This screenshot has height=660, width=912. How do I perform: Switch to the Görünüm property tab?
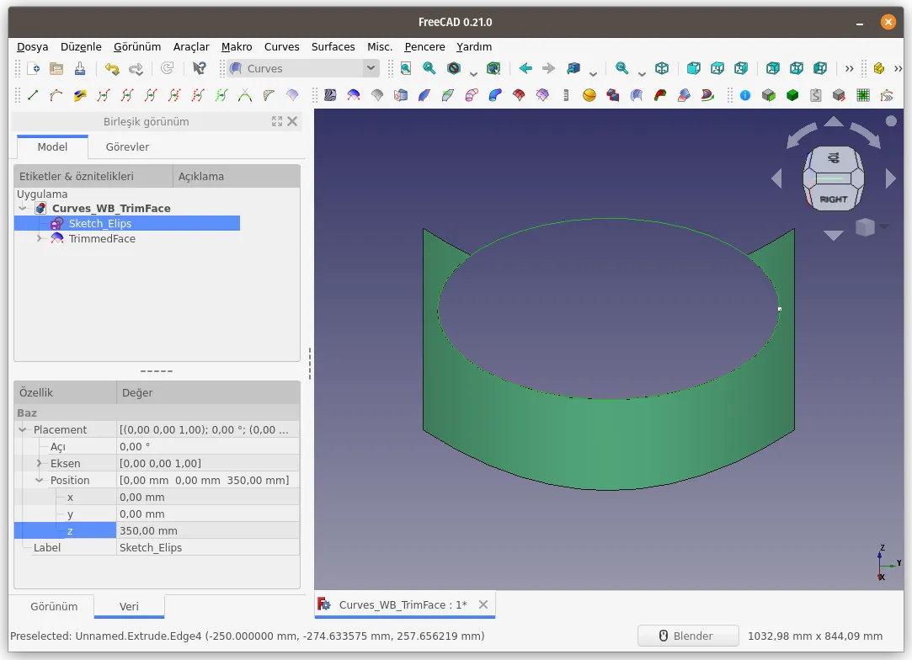pos(54,606)
